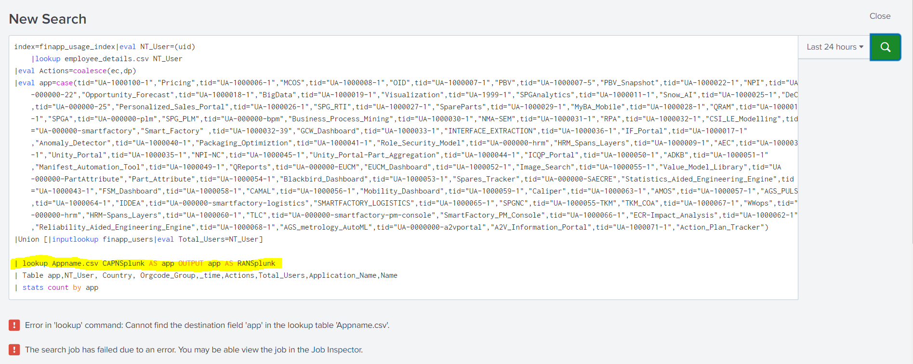This screenshot has width=913, height=364.
Task: Click the red error icon beside the failed job message
Action: pyautogui.click(x=14, y=350)
